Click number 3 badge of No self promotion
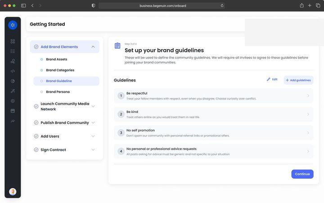Image resolution: width=324 pixels, height=203 pixels. (x=121, y=133)
